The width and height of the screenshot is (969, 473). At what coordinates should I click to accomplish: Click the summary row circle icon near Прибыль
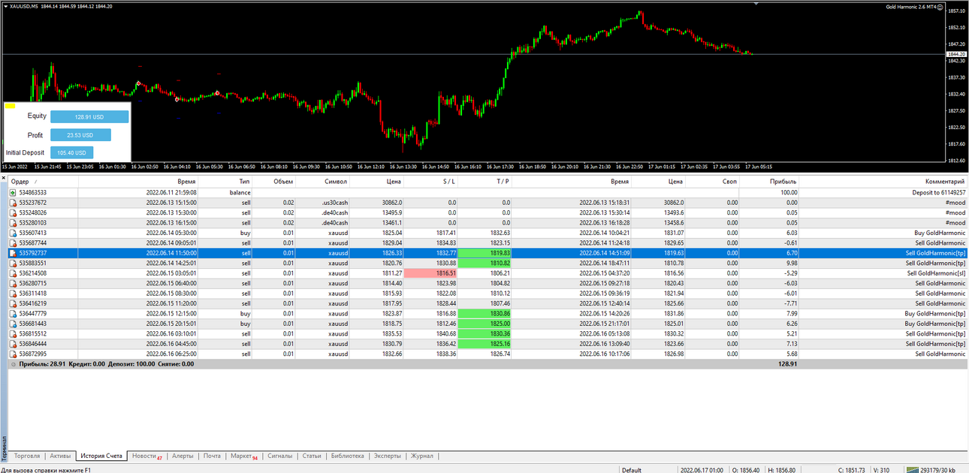coord(14,364)
